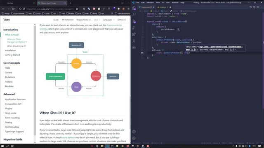Open the Form Handling sidebar link
264x148 pixels.
coord(12,118)
